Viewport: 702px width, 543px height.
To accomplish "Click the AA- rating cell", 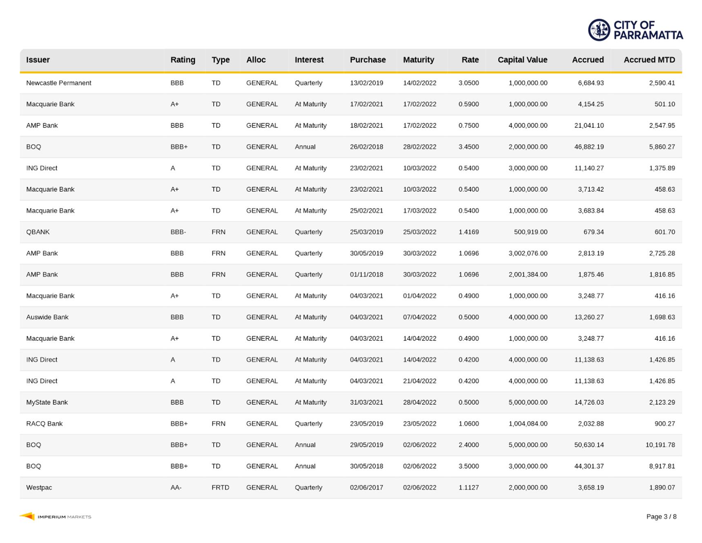I will pyautogui.click(x=176, y=487).
